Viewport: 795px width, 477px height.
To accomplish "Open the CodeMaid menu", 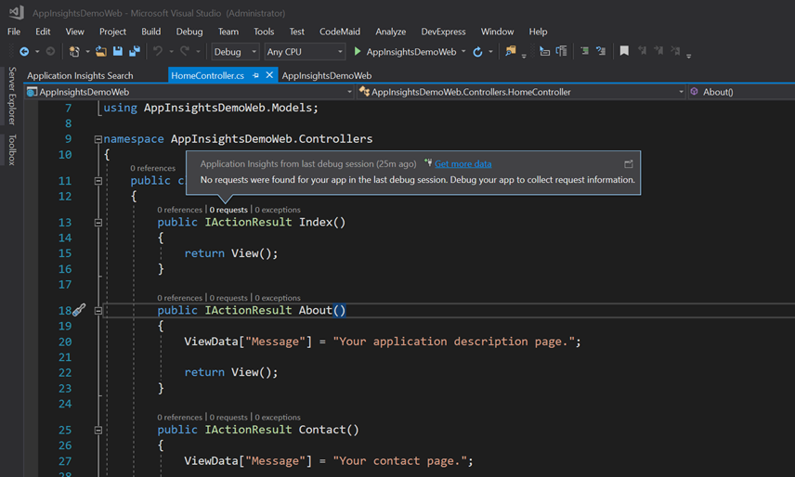I will click(340, 32).
